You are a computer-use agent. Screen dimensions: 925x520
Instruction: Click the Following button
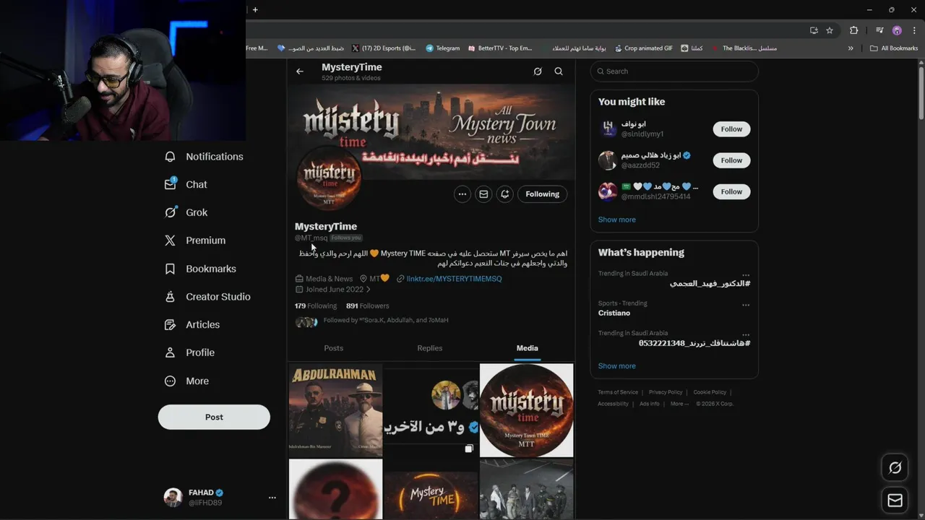click(x=543, y=194)
